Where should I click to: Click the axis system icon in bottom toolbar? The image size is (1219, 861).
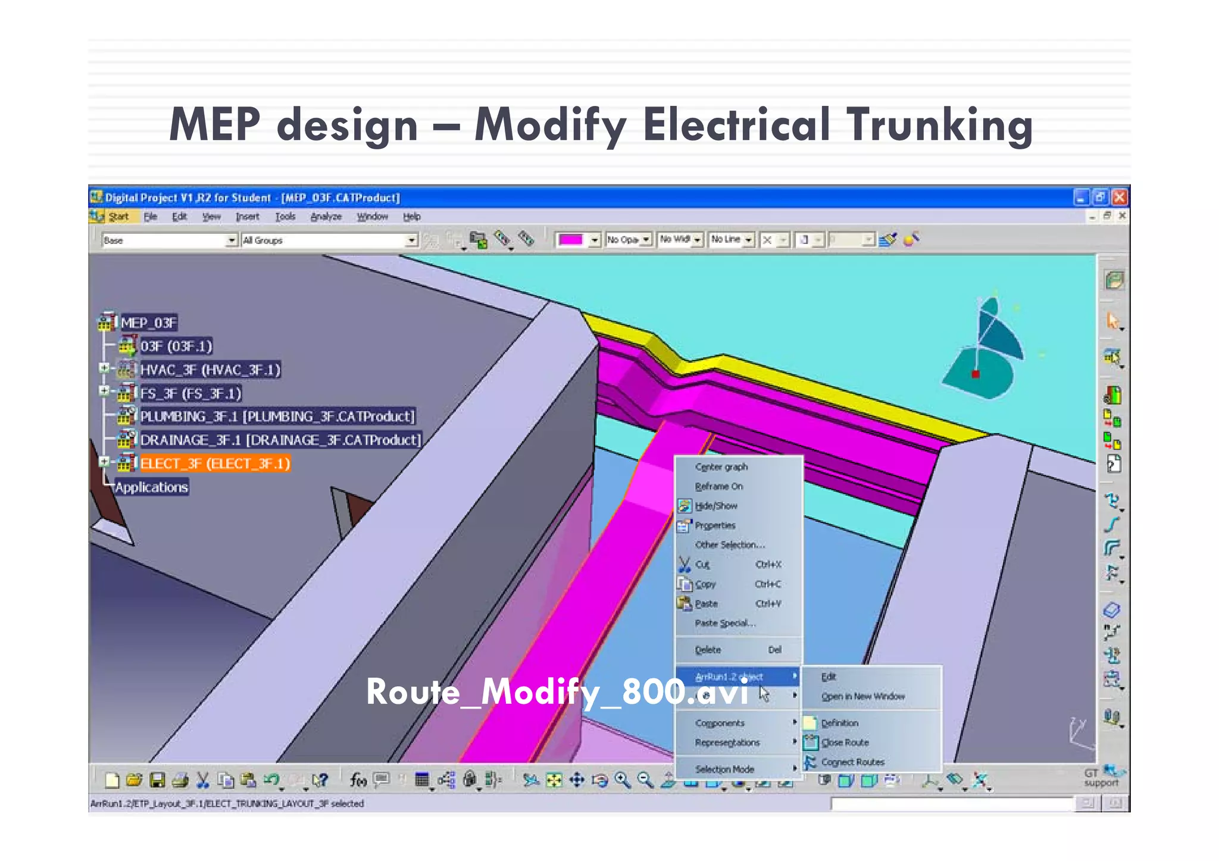(930, 780)
